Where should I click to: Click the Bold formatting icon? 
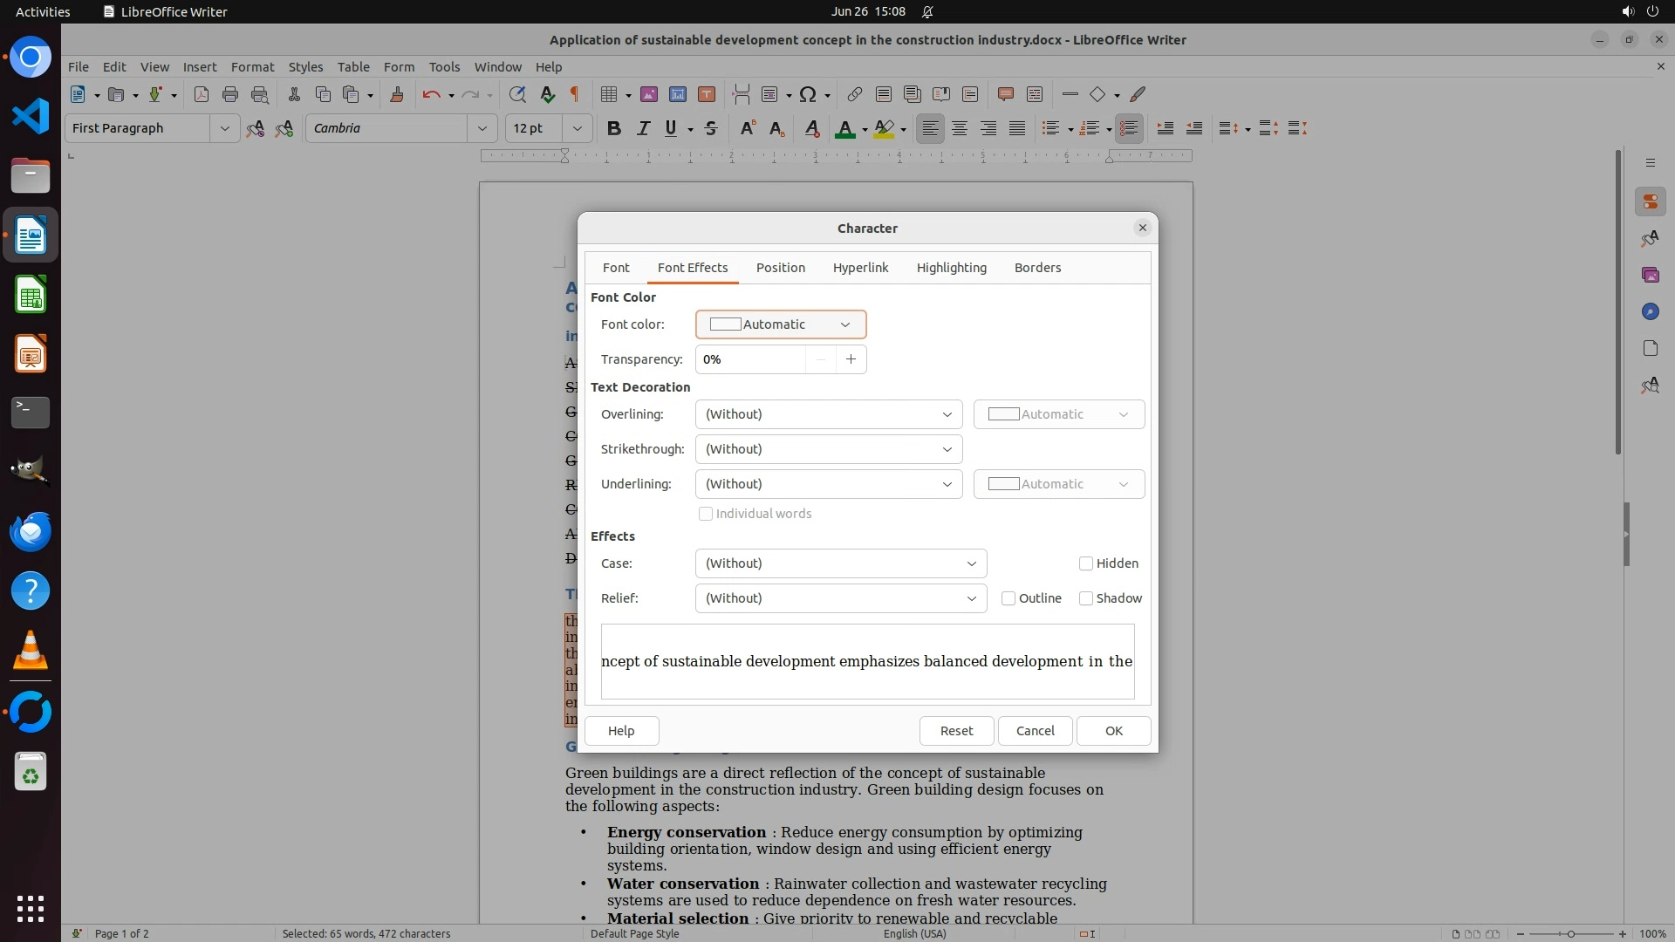[613, 128]
